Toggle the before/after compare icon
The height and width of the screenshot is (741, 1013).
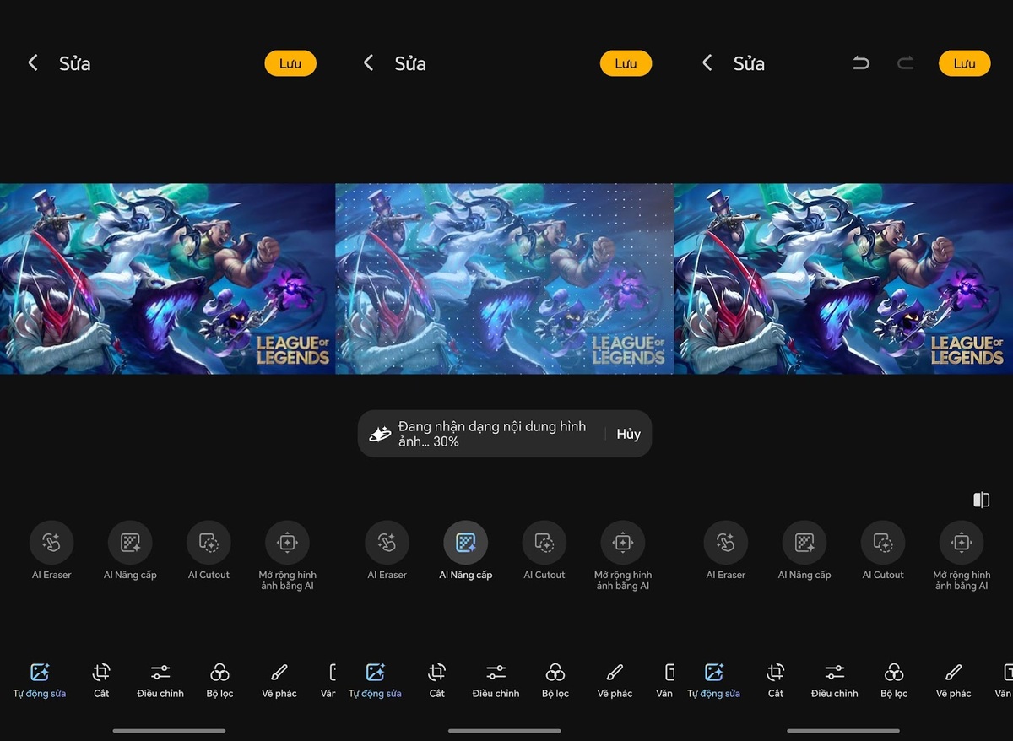tap(981, 500)
